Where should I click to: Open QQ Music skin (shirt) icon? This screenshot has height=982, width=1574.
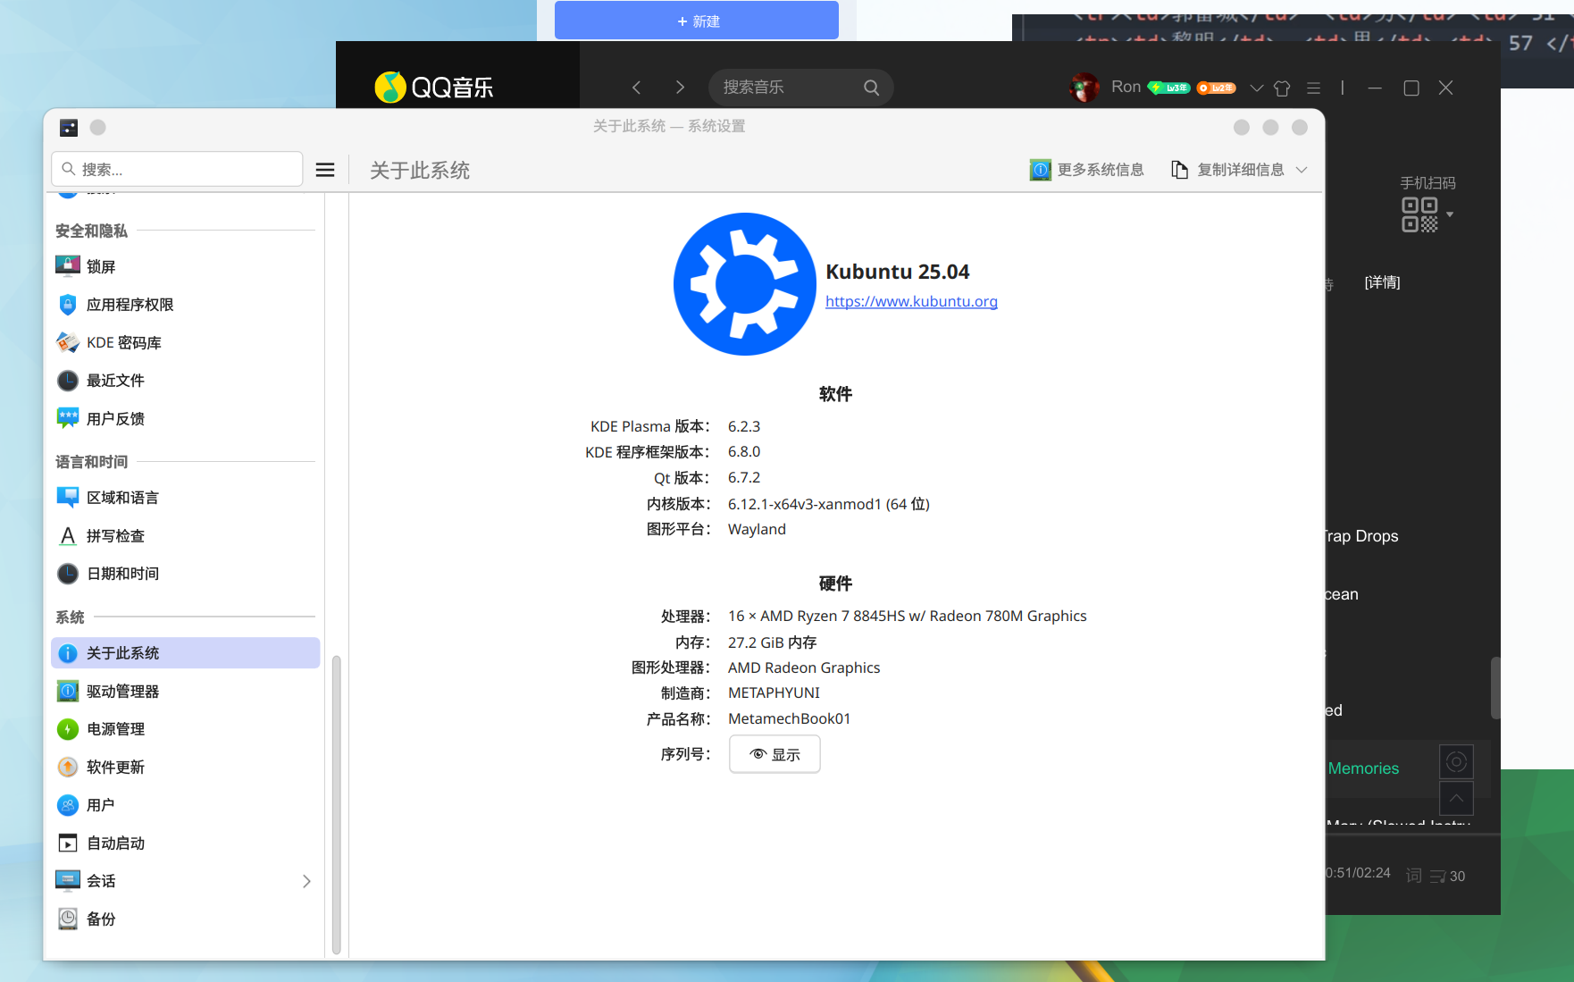(x=1282, y=88)
